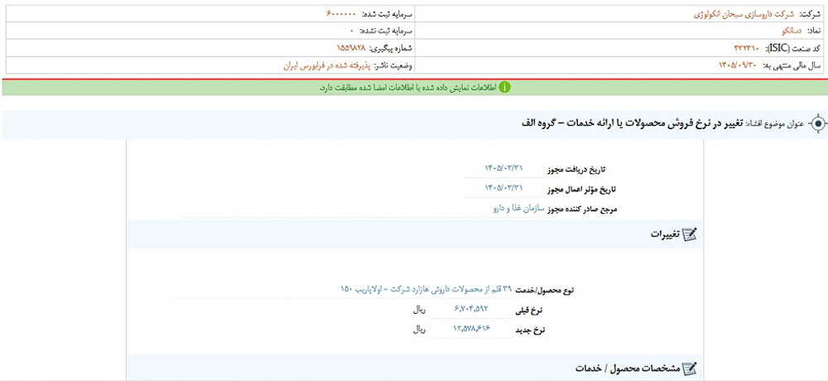Click the target icon beside the disclosure subject title

(817, 124)
